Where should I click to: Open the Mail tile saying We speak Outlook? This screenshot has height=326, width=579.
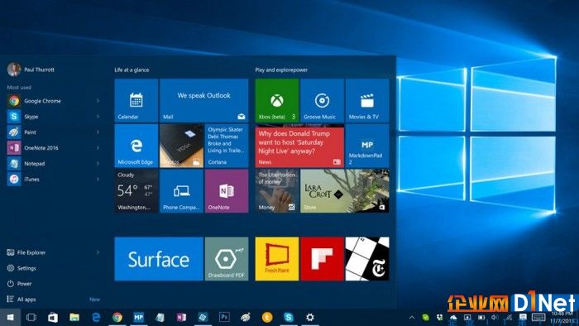coord(203,100)
